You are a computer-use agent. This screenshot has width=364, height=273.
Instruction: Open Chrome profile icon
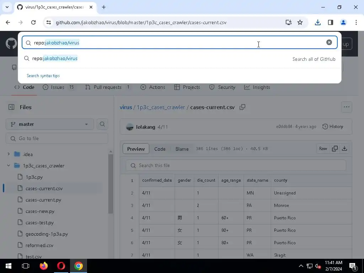[343, 22]
